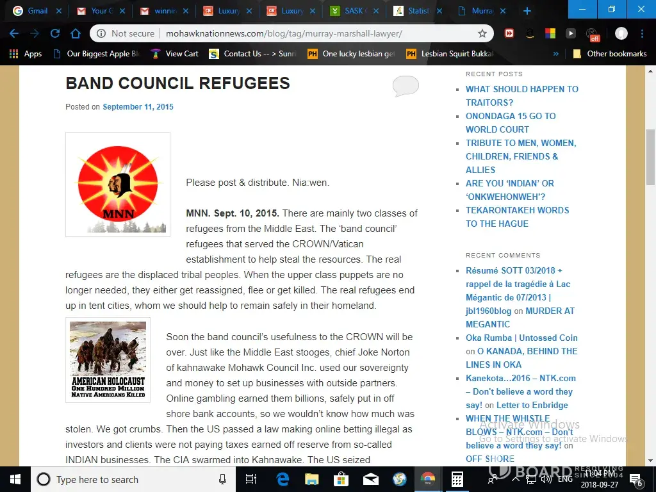
Task: Click the scrollbar down arrow
Action: click(651, 461)
